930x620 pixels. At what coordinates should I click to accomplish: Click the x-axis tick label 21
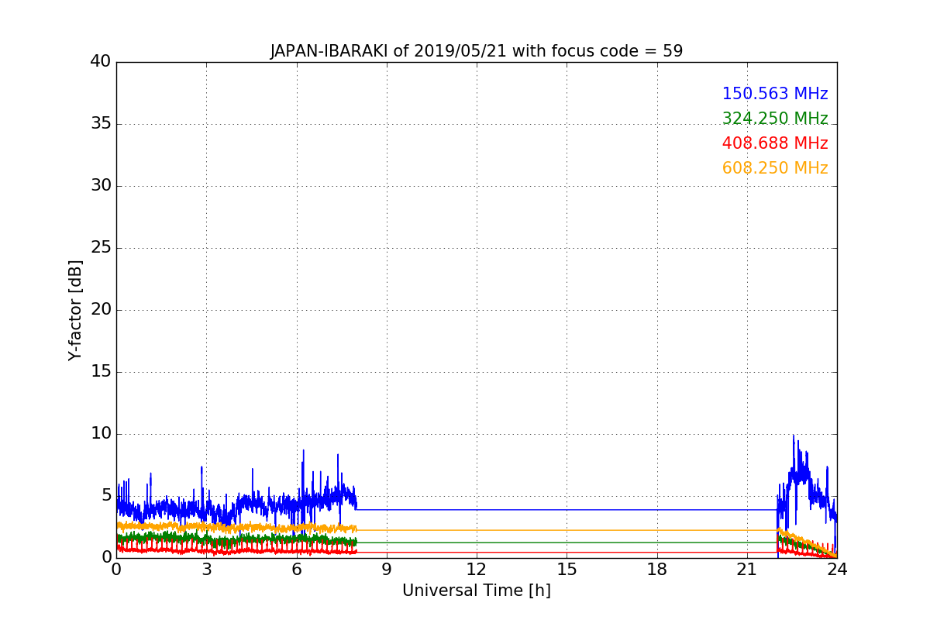pyautogui.click(x=747, y=569)
